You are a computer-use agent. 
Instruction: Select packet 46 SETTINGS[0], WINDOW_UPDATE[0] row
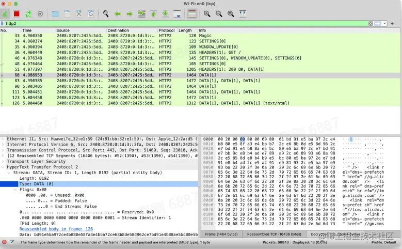[x=200, y=58]
